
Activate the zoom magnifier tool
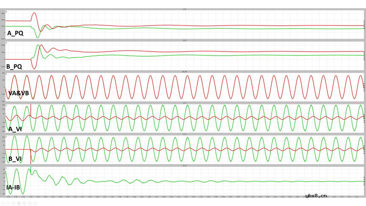(x=24, y=203)
